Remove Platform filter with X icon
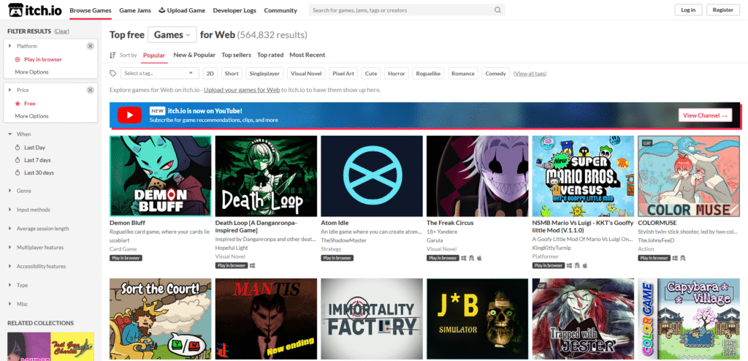The image size is (748, 361). tap(90, 46)
